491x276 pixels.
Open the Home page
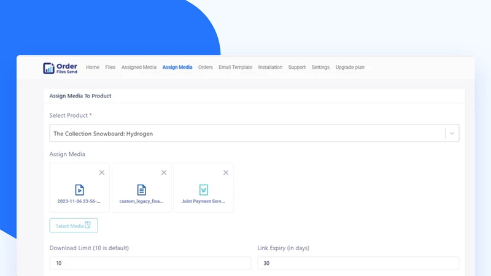(x=93, y=67)
